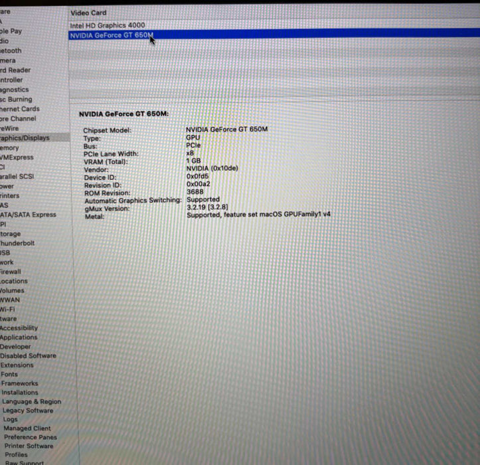The width and height of the screenshot is (480, 465).
Task: Click the ROM Revision value 3688
Action: (195, 192)
